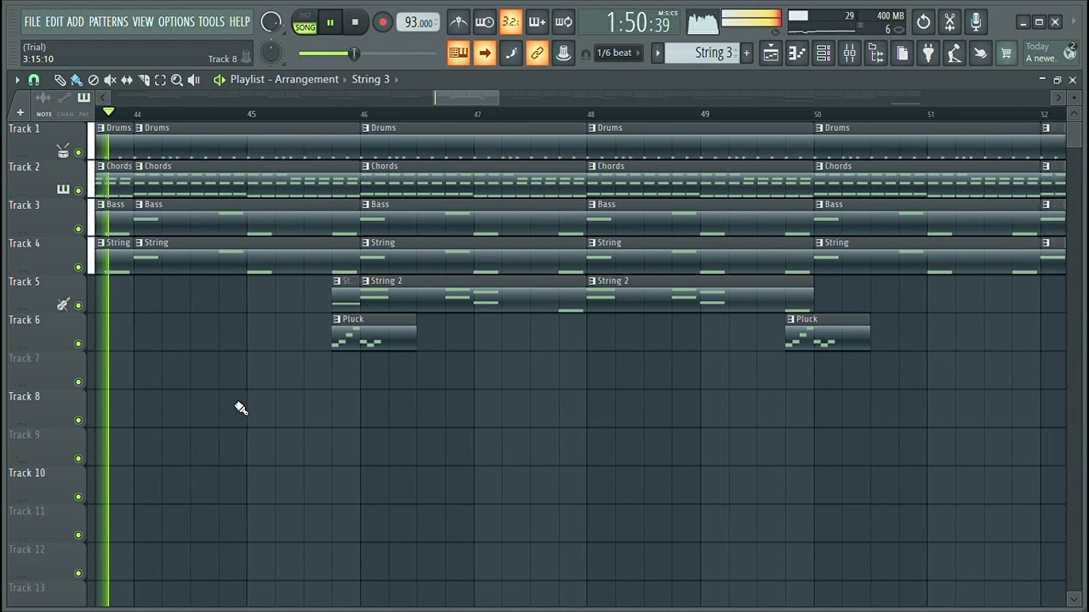
Task: Select the Slice tool
Action: [x=144, y=80]
